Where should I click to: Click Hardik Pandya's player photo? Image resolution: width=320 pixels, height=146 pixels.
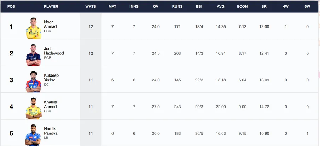click(x=33, y=135)
